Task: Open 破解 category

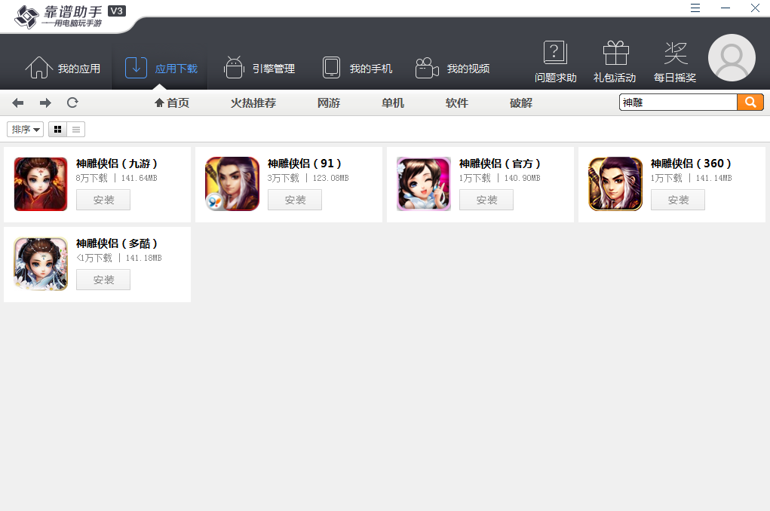Action: pyautogui.click(x=521, y=103)
